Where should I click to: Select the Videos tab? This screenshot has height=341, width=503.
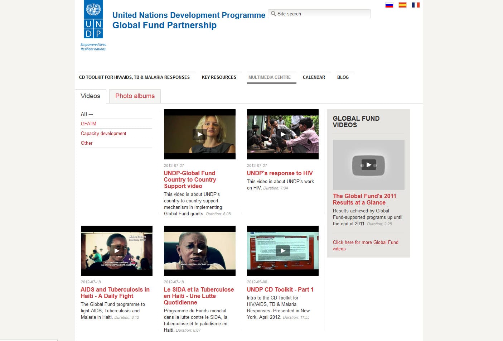pos(91,96)
